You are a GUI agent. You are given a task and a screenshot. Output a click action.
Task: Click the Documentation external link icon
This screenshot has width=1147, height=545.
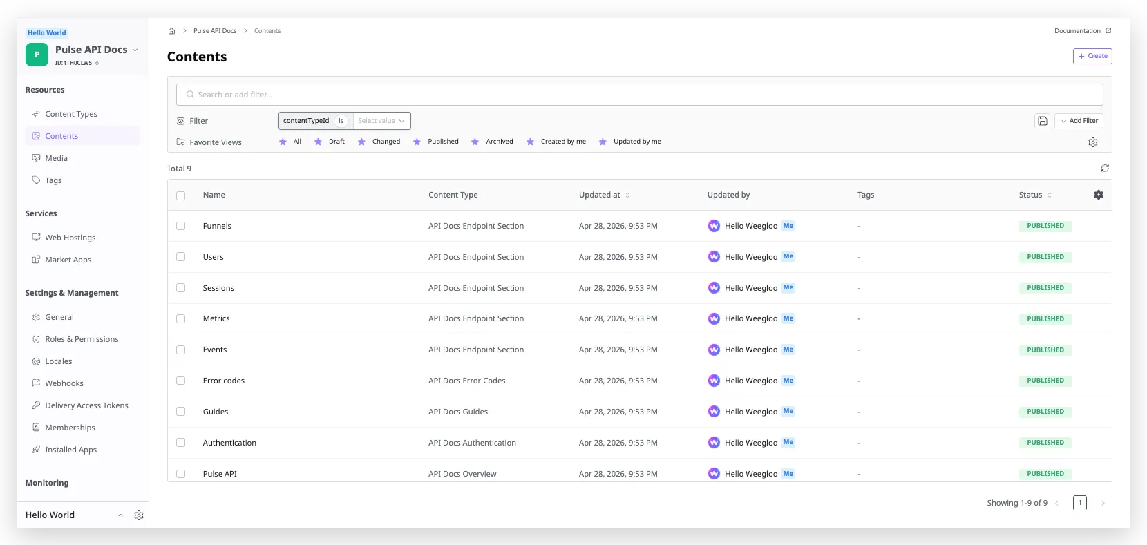[1108, 31]
